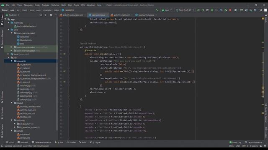Image resolution: width=268 pixels, height=150 pixels.
Task: Open the app run configuration dropdown
Action: point(167,10)
